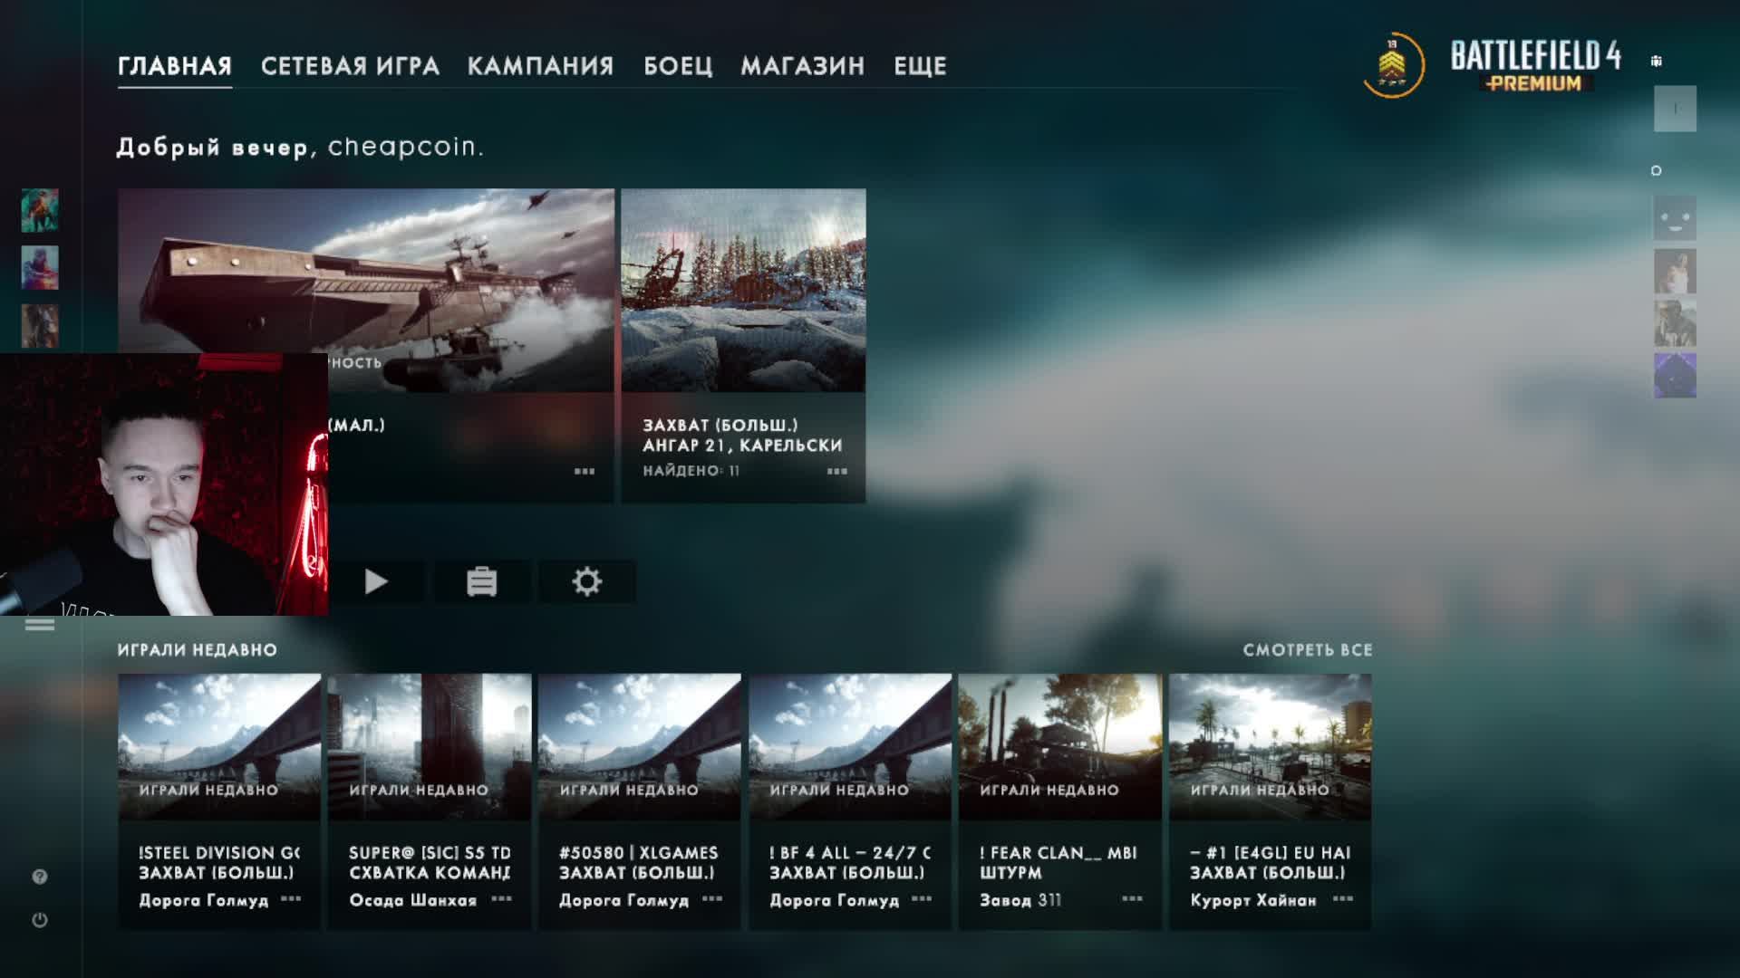
Task: Click the hamburger menu lines icon
Action: click(x=40, y=625)
